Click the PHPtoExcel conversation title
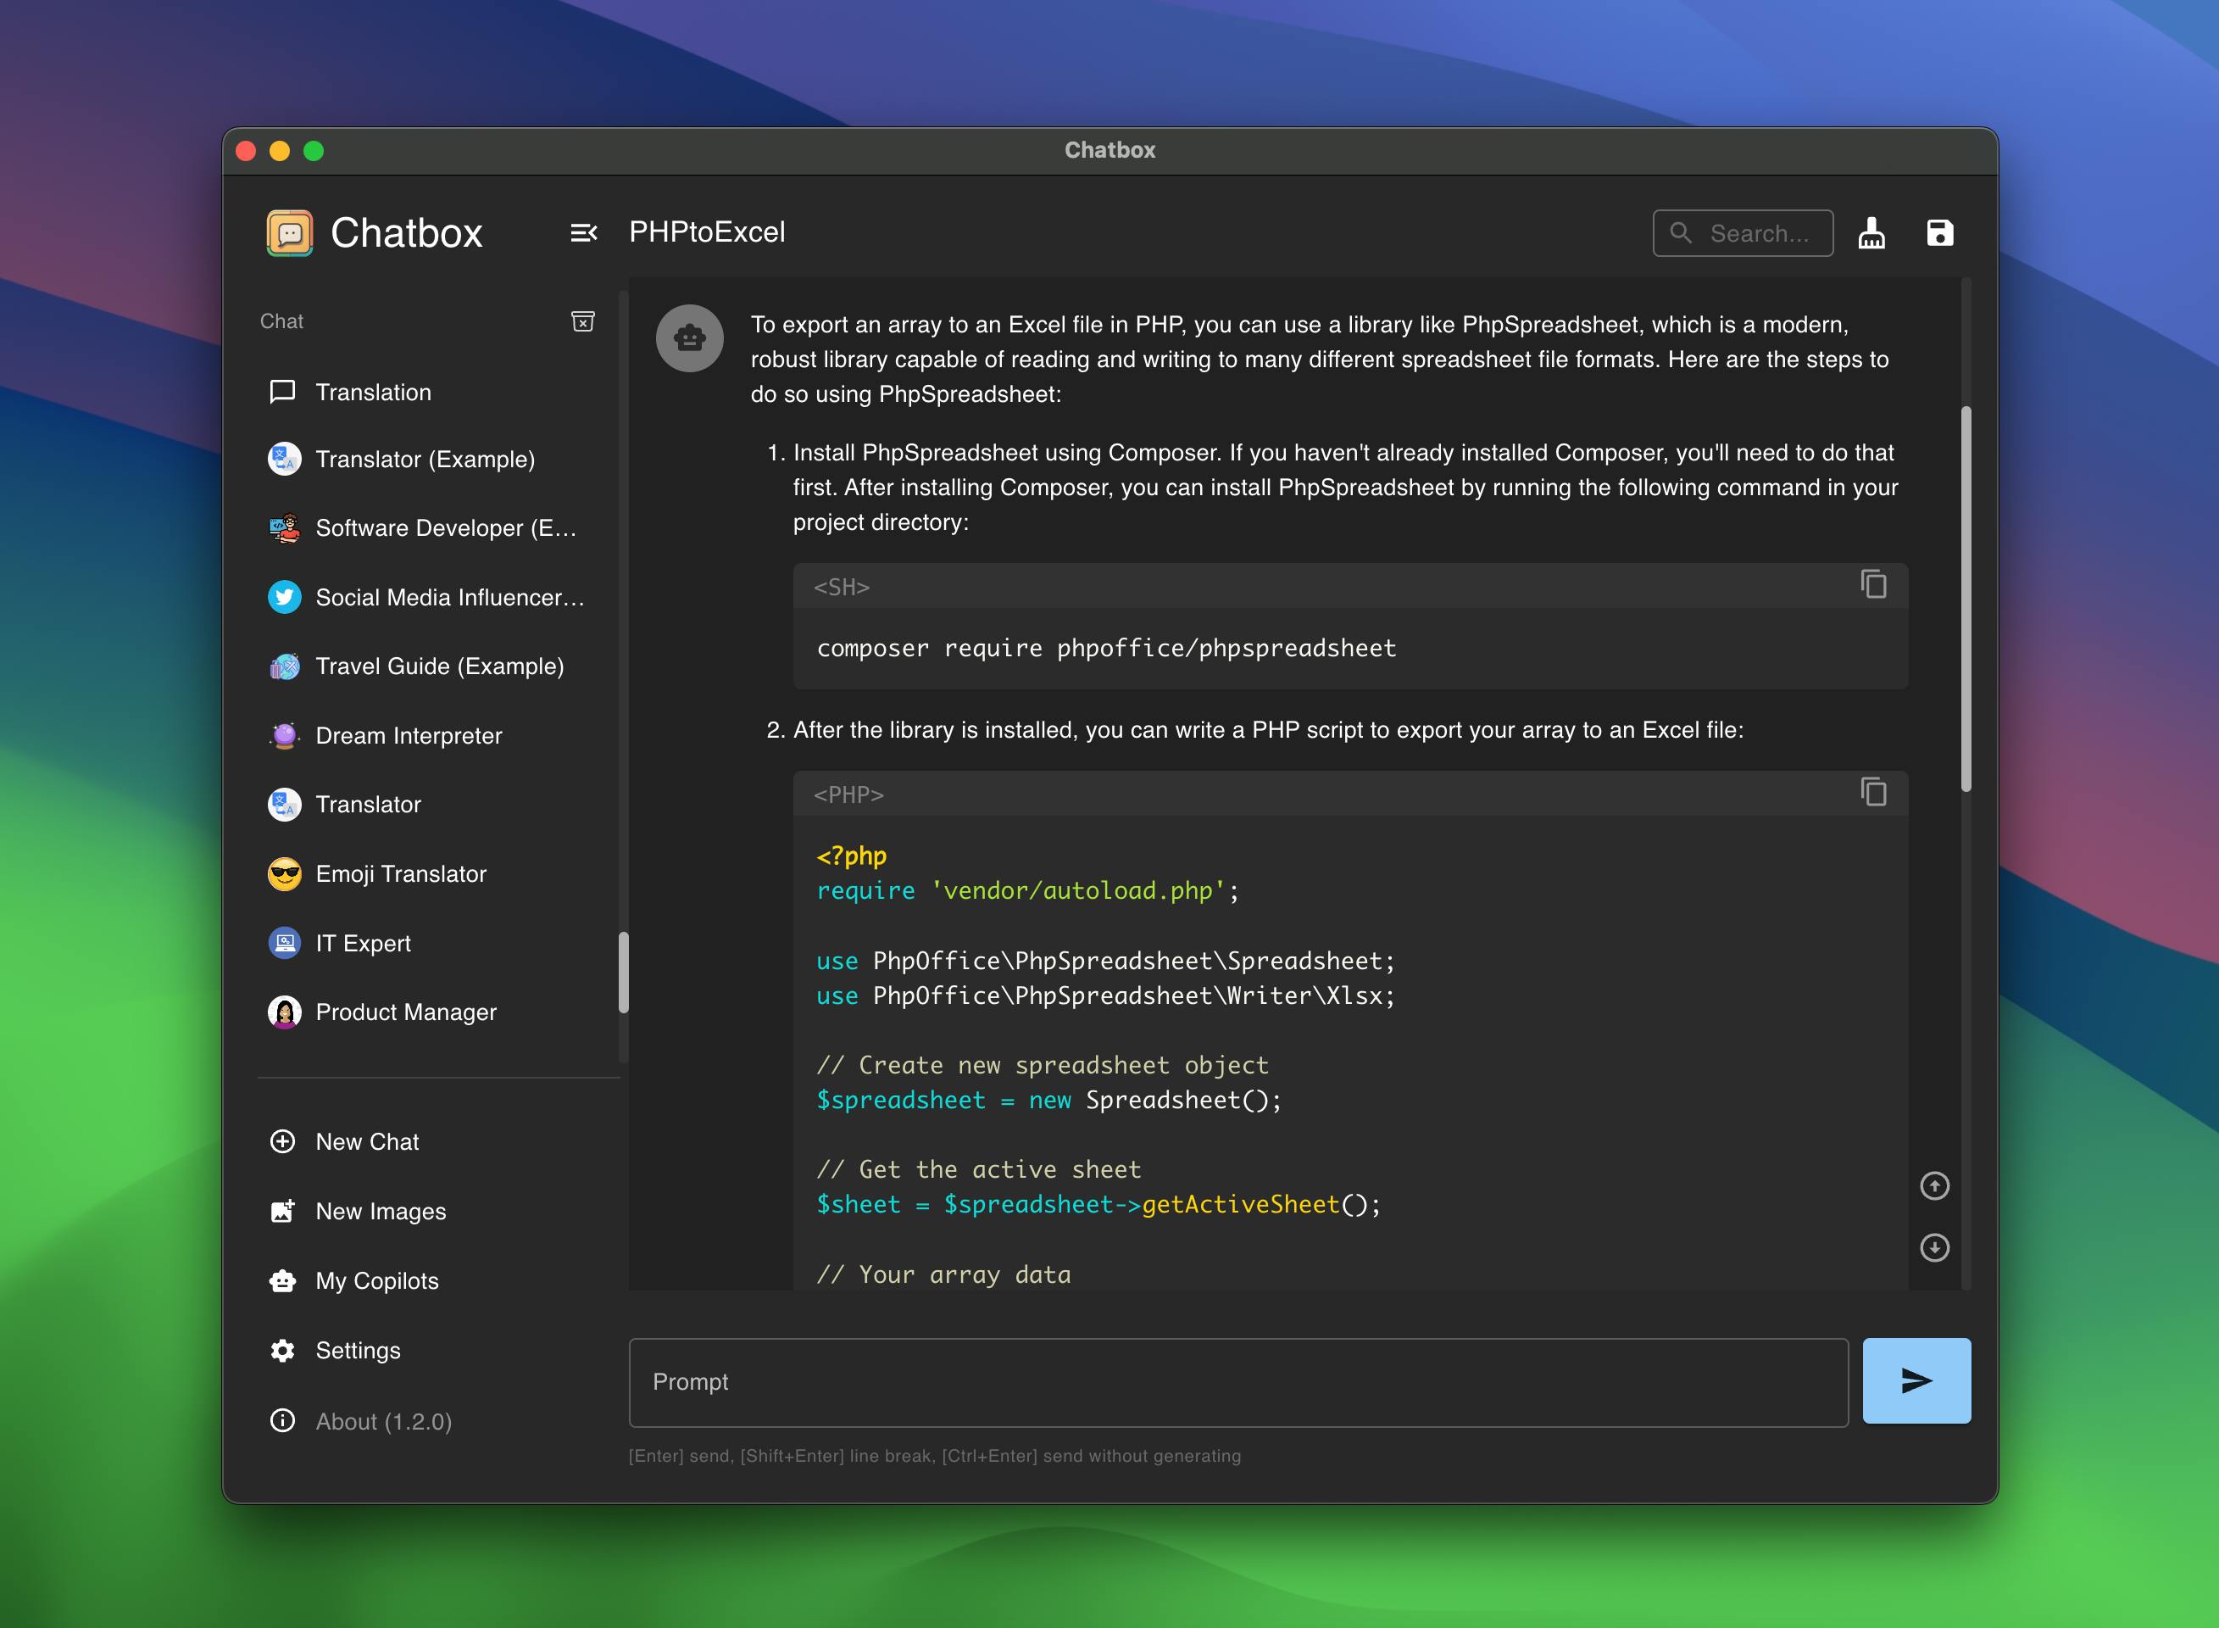The width and height of the screenshot is (2219, 1628). (707, 232)
